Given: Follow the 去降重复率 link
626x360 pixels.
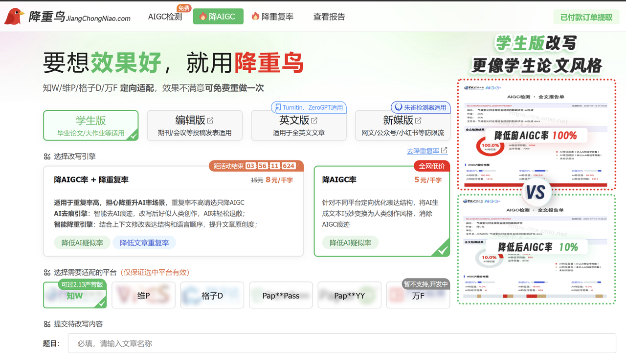Looking at the screenshot, I should tap(427, 151).
